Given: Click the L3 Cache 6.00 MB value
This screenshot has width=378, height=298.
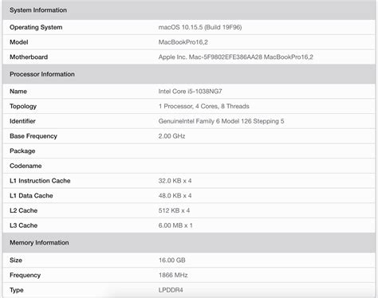Looking at the screenshot, I should (x=175, y=225).
